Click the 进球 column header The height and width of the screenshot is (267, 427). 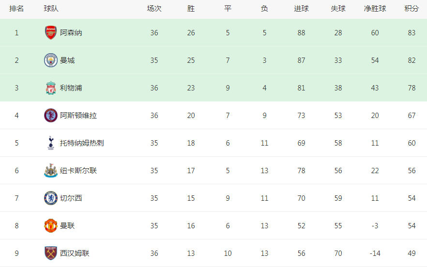pyautogui.click(x=301, y=9)
